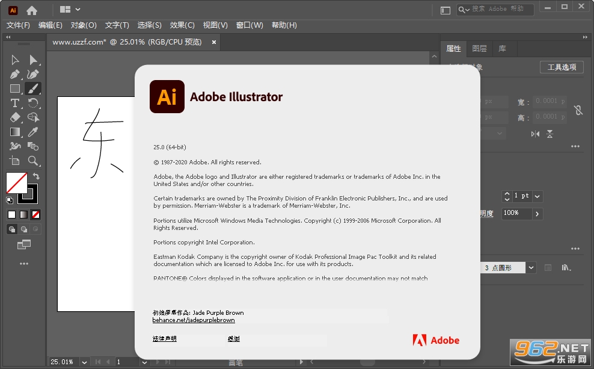This screenshot has height=369, width=594.
Task: Collapse toolbar double arrow
Action: click(x=8, y=37)
